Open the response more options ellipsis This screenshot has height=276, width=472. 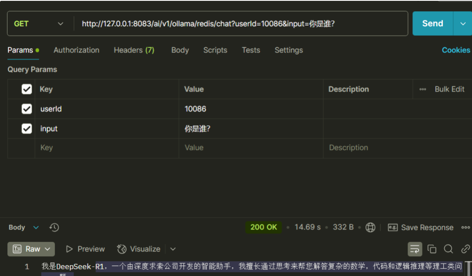465,227
